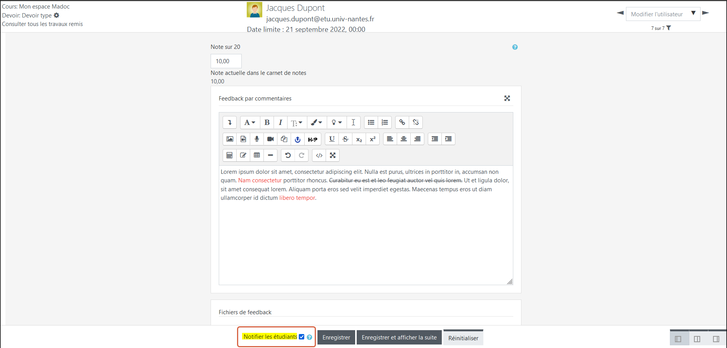727x348 pixels.
Task: Open the Modifier l'utilisateur dropdown
Action: click(663, 14)
